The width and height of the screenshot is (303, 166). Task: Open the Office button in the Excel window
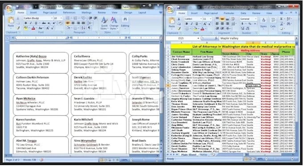170,9
